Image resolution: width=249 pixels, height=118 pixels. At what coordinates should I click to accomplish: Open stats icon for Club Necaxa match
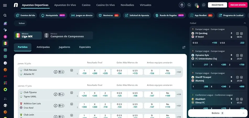(72, 70)
